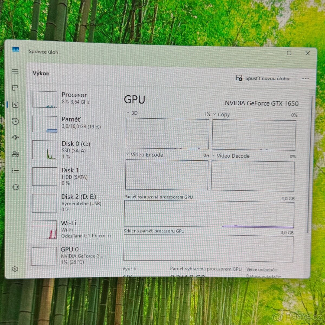Select GPU 0 entry
Viewport: 325px width, 325px height.
coord(72,256)
